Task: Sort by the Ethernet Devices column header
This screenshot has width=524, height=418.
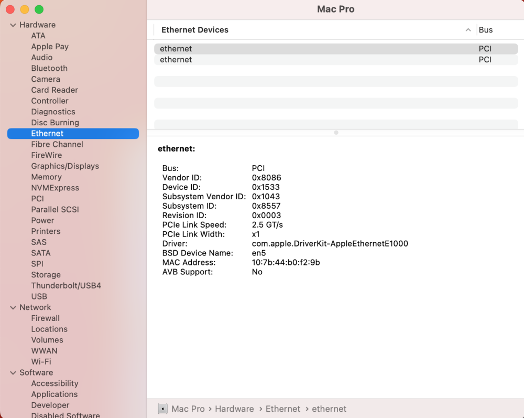Action: click(x=195, y=30)
